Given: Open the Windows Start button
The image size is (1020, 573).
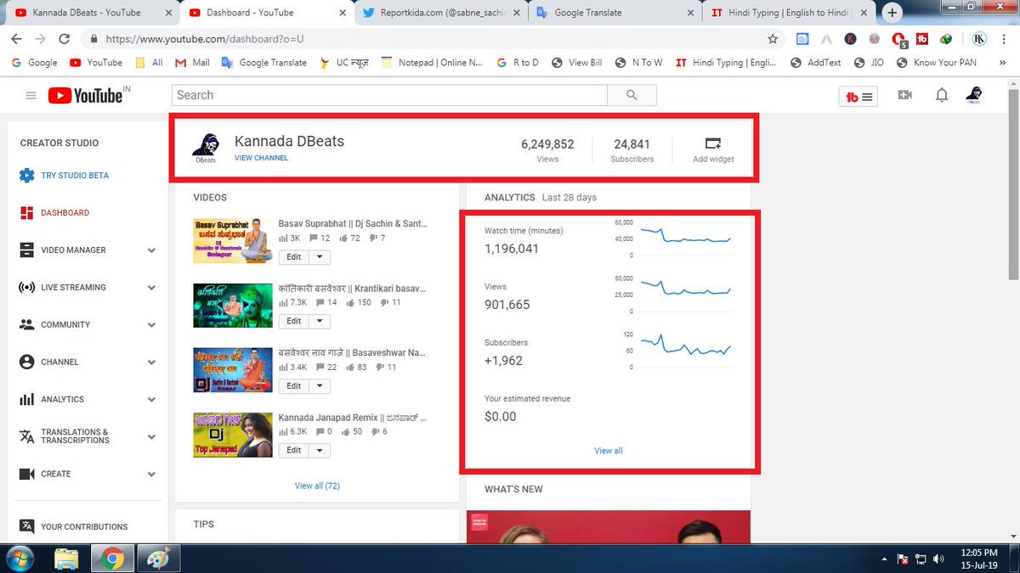Looking at the screenshot, I should coord(19,559).
